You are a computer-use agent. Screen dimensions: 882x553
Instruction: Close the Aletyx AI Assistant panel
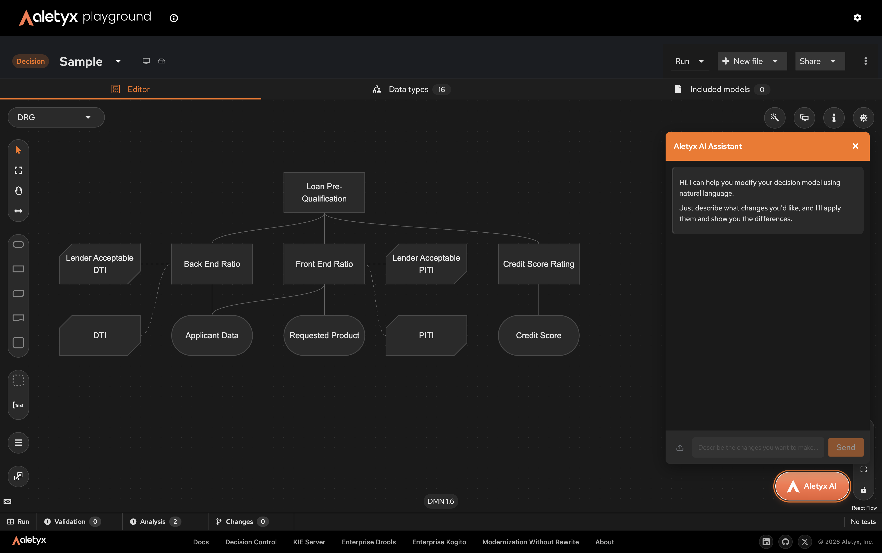(x=855, y=146)
